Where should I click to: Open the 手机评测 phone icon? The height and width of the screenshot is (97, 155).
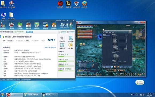[x=71, y=39]
